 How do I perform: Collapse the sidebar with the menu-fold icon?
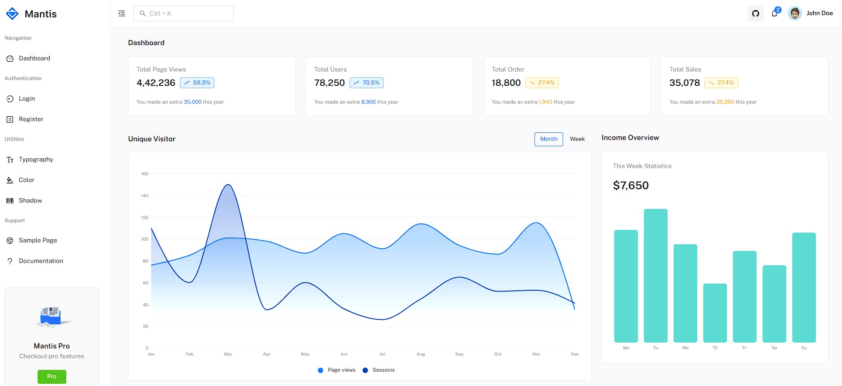click(122, 13)
